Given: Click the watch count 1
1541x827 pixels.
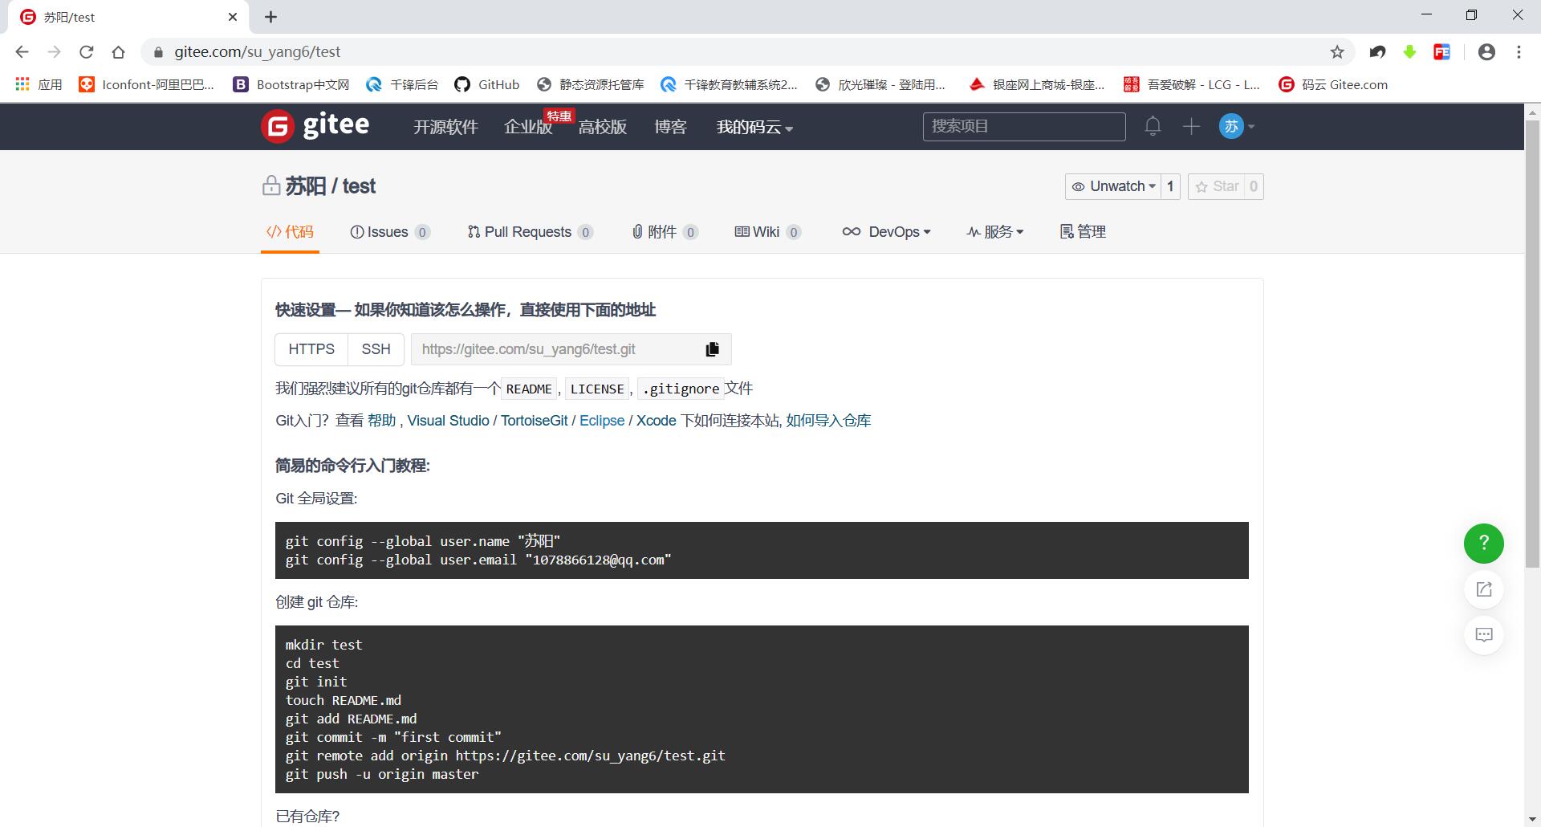Looking at the screenshot, I should pos(1170,186).
